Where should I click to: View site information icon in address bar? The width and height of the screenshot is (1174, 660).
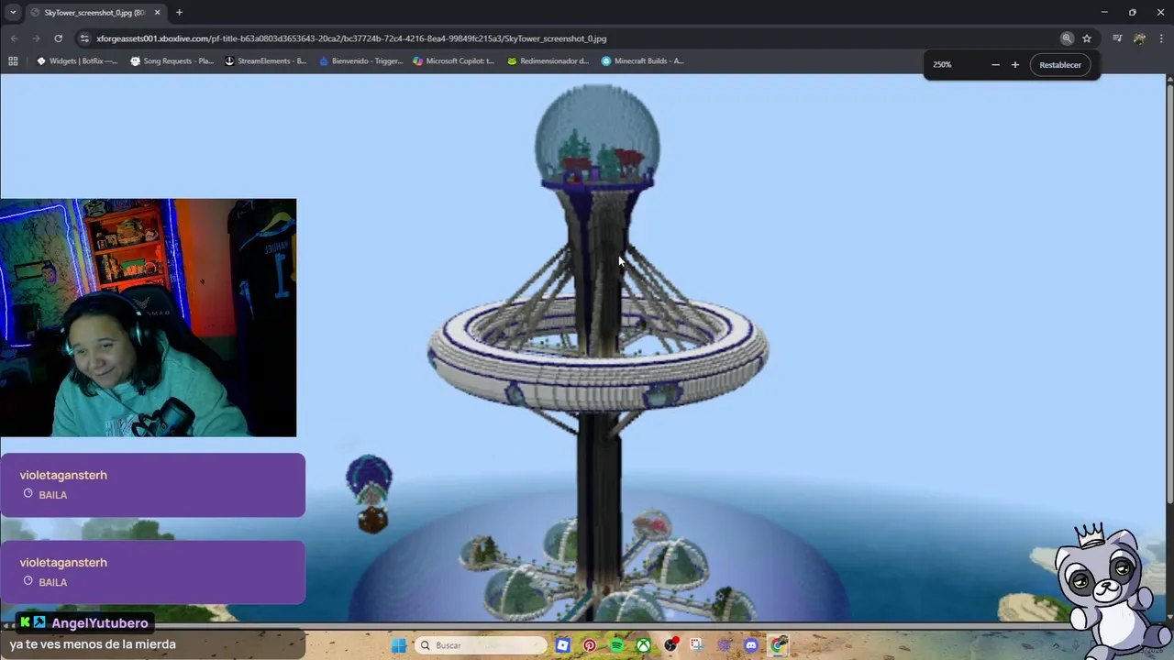pos(84,38)
